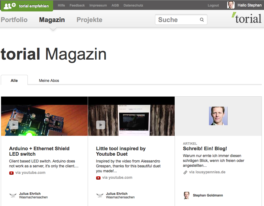Click YouTube icon under Arduino article
The height and width of the screenshot is (206, 264).
tap(11, 173)
